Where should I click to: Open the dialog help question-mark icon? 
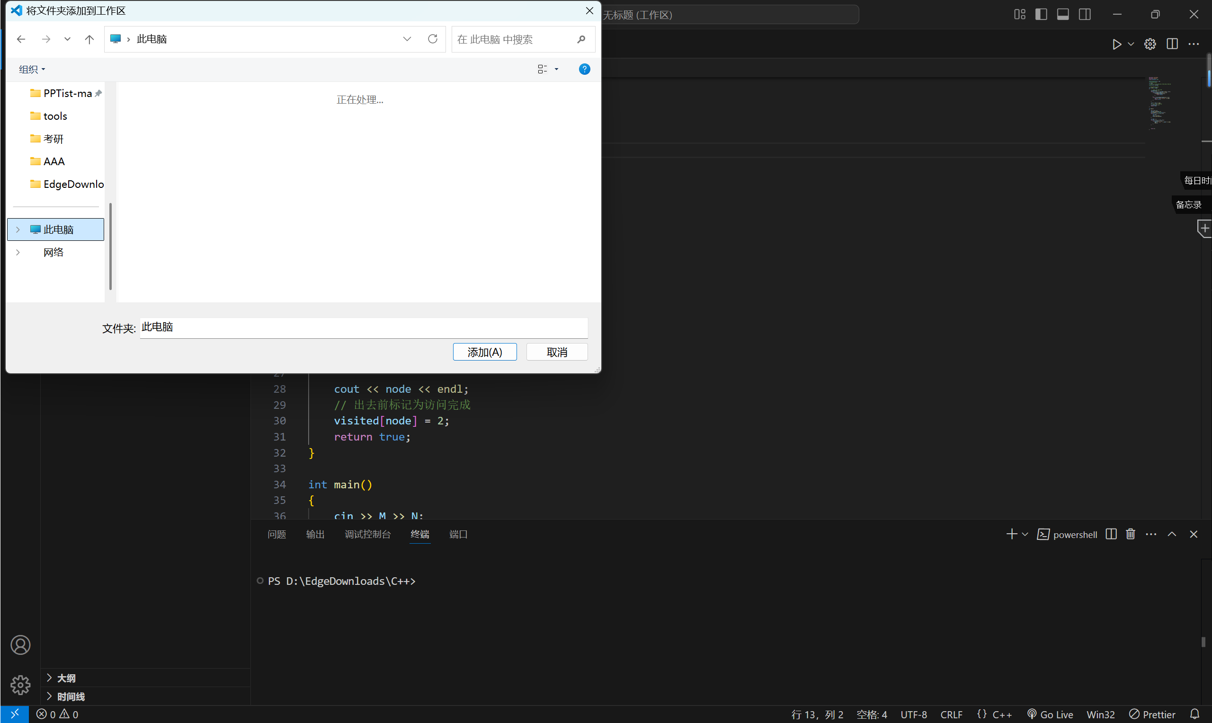(x=584, y=69)
